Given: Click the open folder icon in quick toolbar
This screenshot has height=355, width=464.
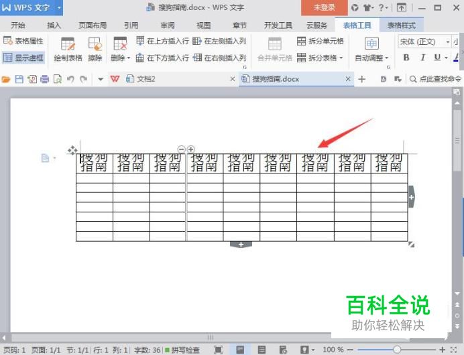Looking at the screenshot, I should (6, 79).
